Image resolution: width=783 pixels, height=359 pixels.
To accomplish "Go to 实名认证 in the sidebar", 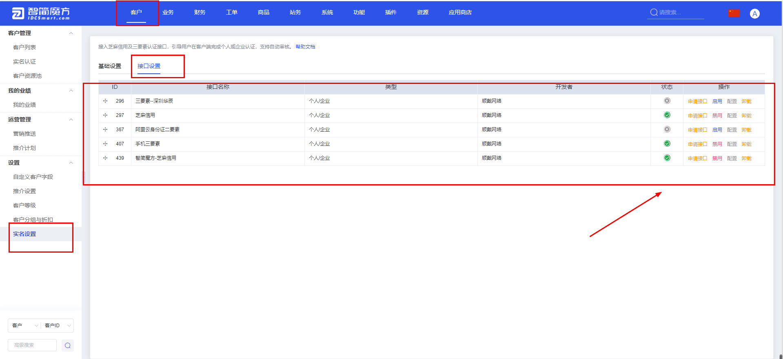I will (x=24, y=62).
